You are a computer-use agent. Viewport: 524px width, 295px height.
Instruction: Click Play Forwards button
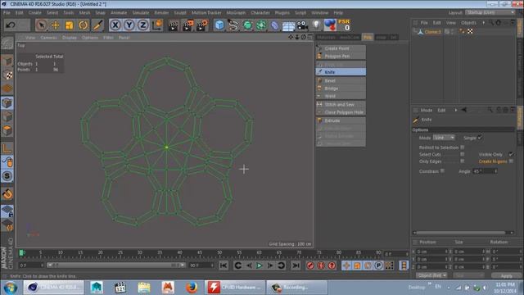point(259,265)
